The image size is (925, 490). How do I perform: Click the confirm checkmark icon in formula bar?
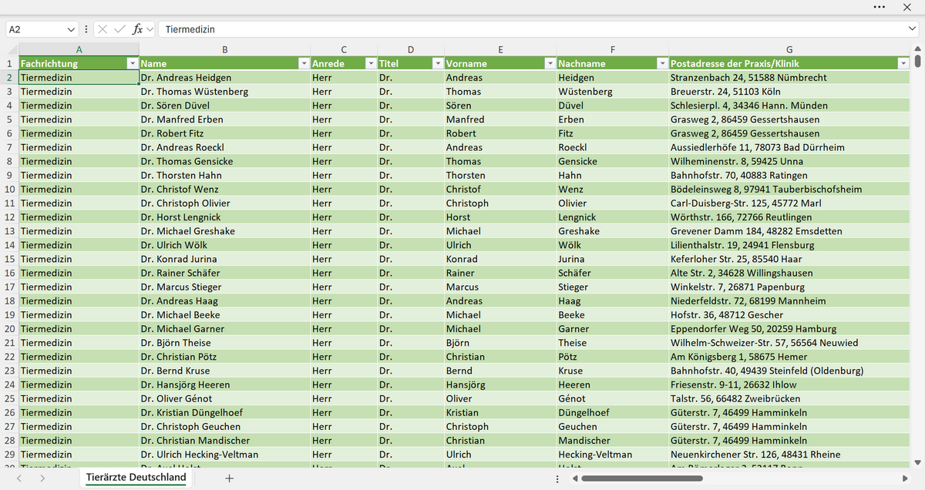[x=119, y=29]
